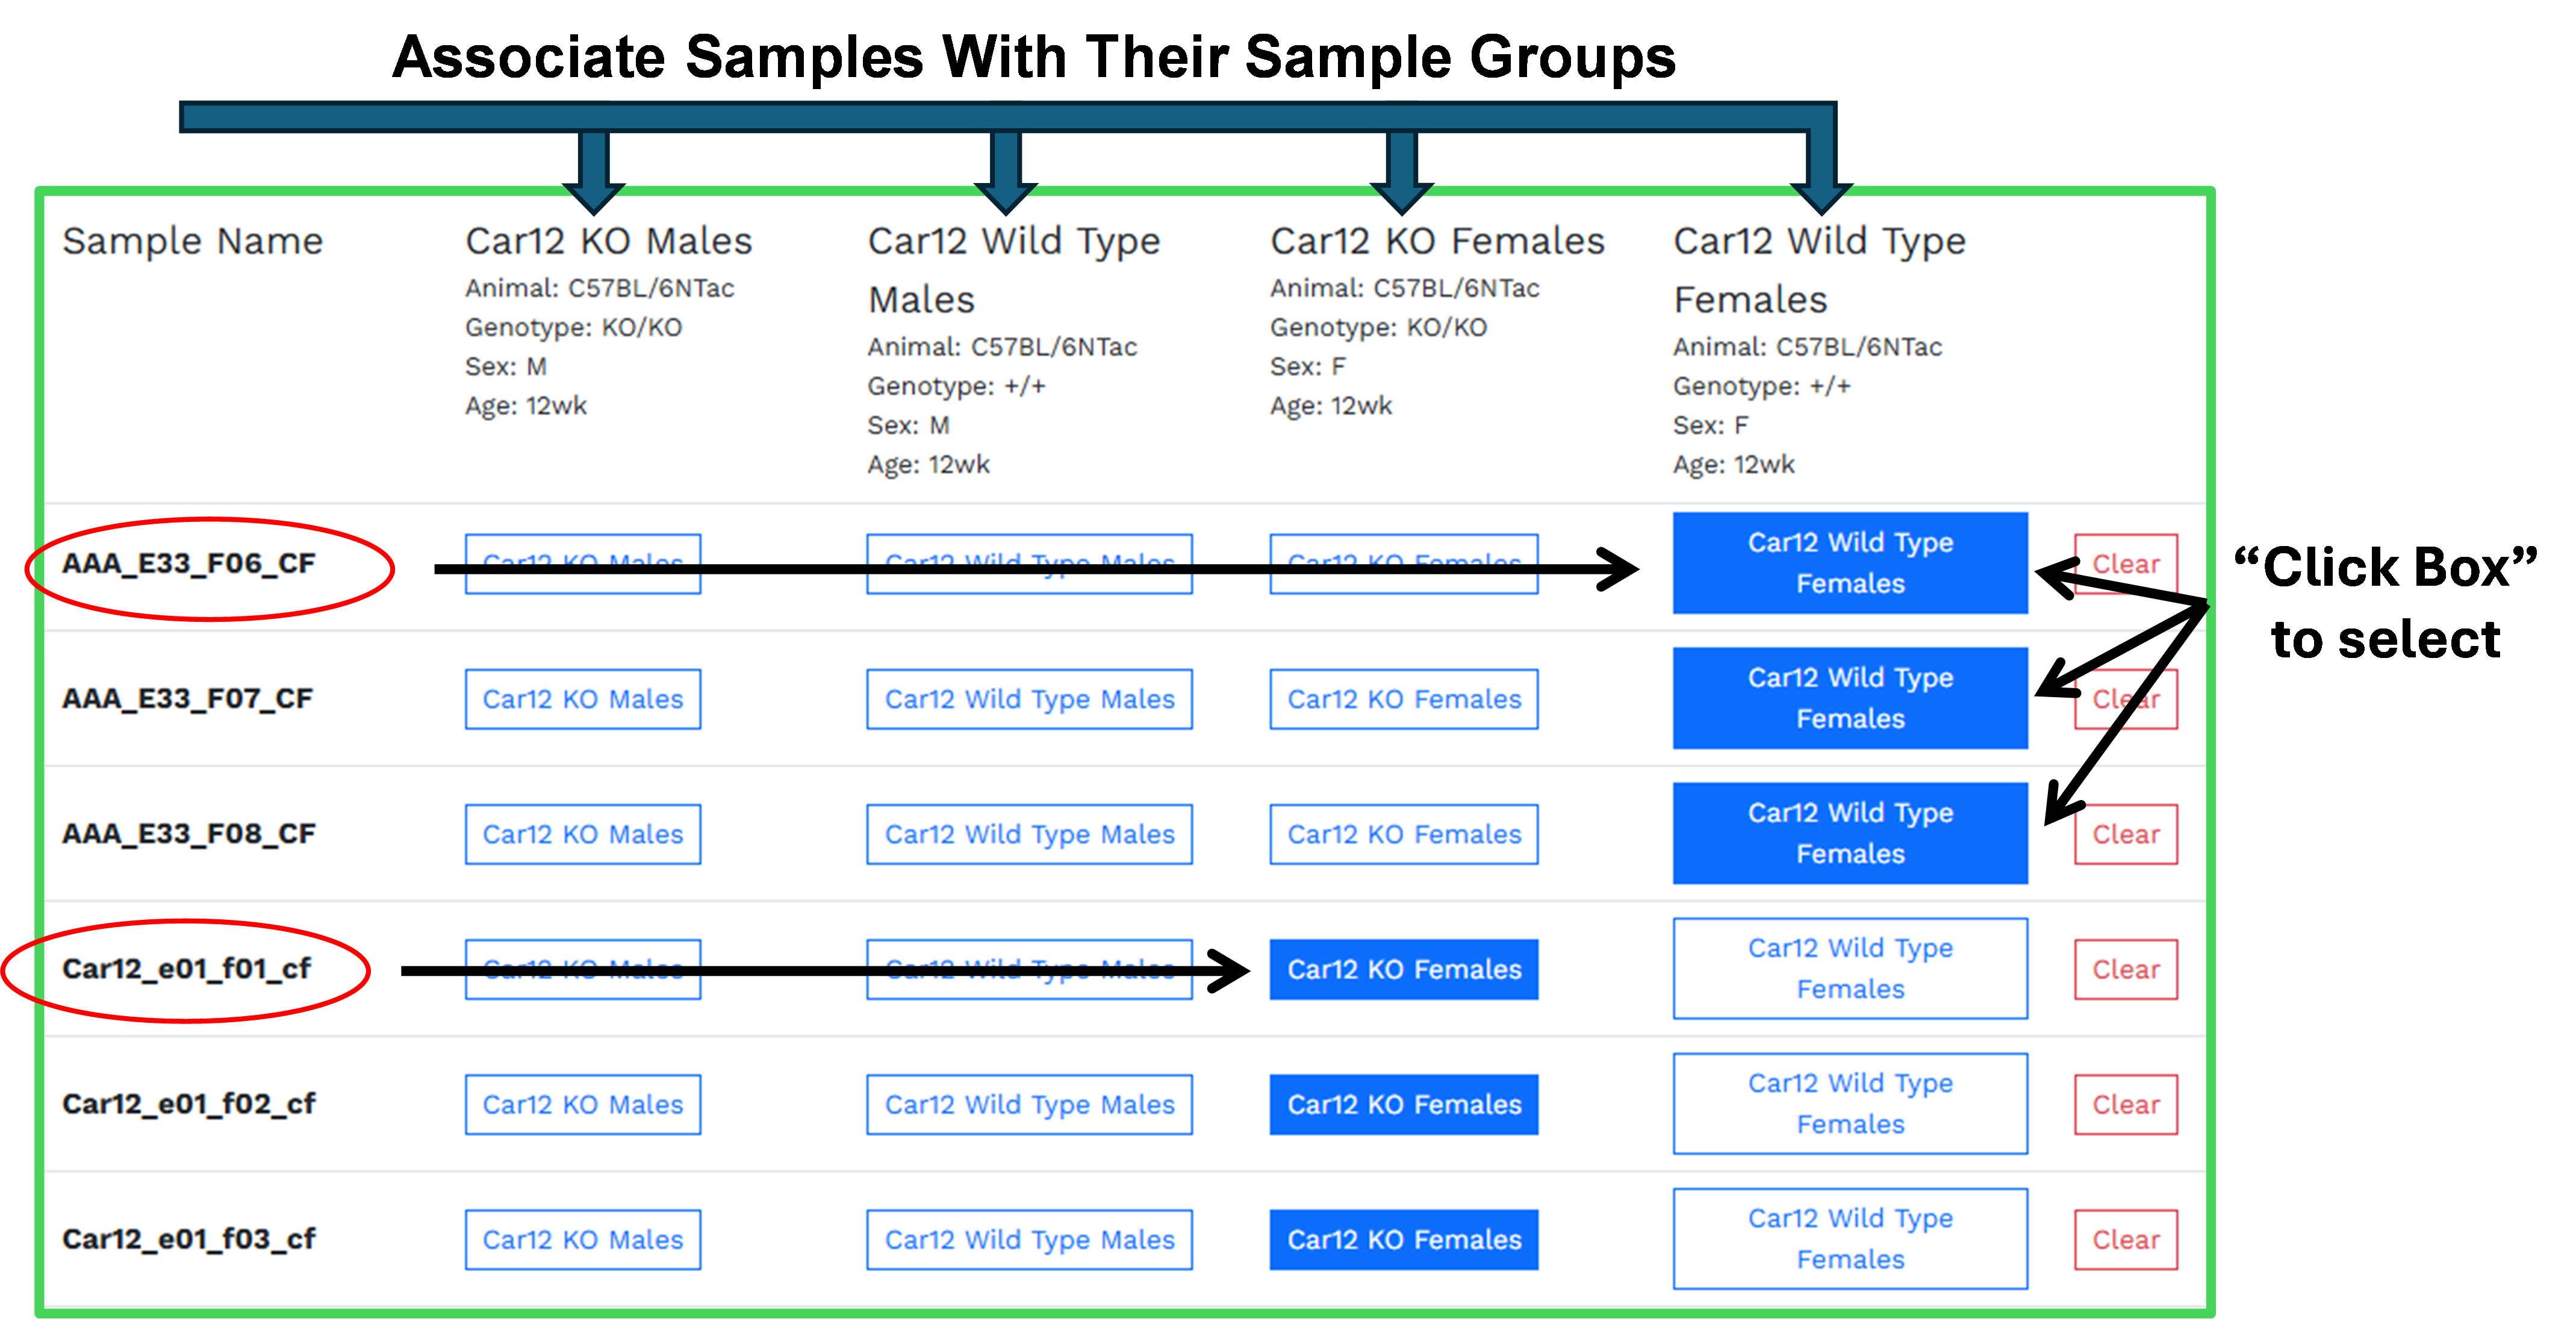Click sample name AAA_E33_F08_CF
Screen dimensions: 2576x1319
(188, 834)
